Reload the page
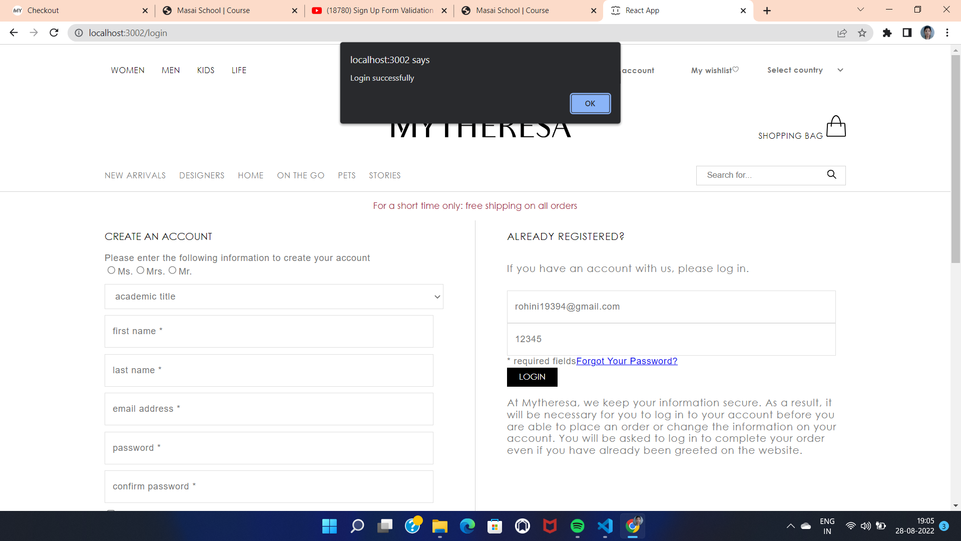 [54, 33]
